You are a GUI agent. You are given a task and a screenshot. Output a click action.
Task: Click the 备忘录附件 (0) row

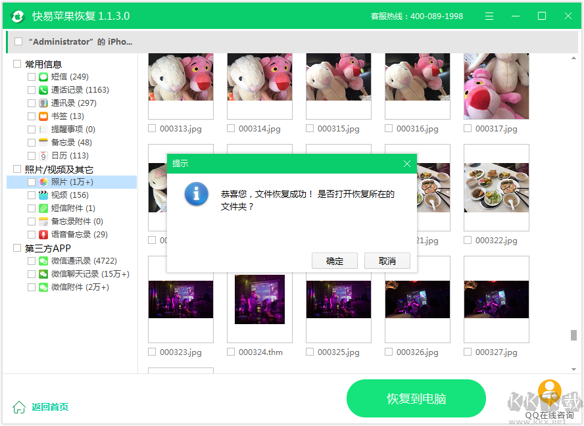(72, 222)
